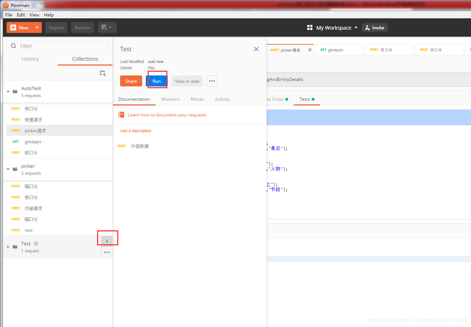Open the Edit menu

21,15
